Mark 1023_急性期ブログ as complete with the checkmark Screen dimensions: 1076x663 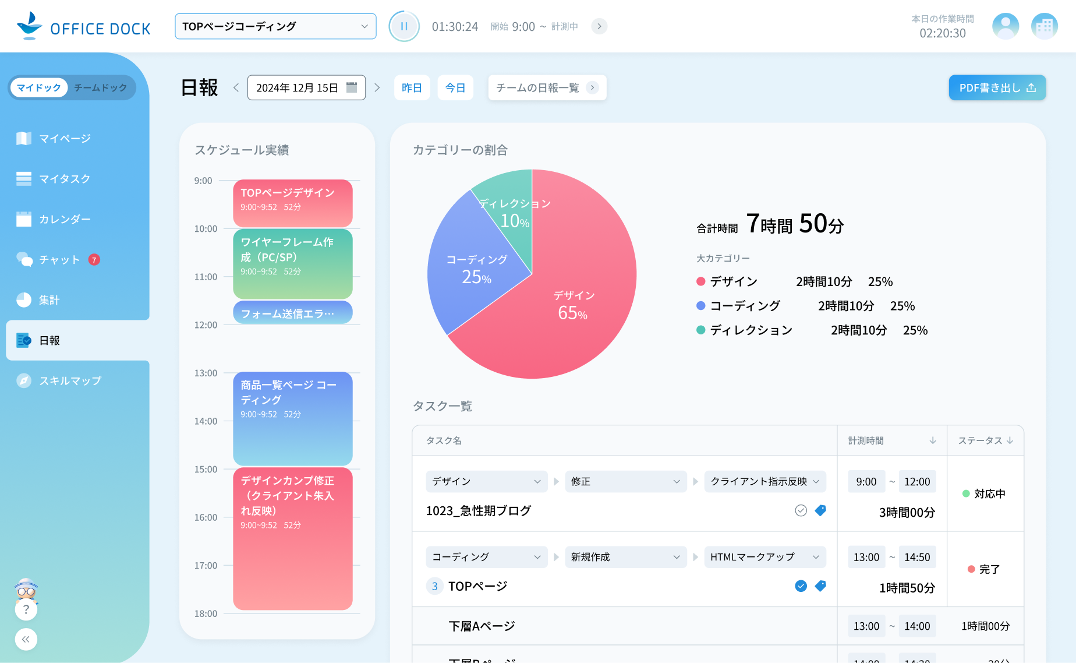800,510
